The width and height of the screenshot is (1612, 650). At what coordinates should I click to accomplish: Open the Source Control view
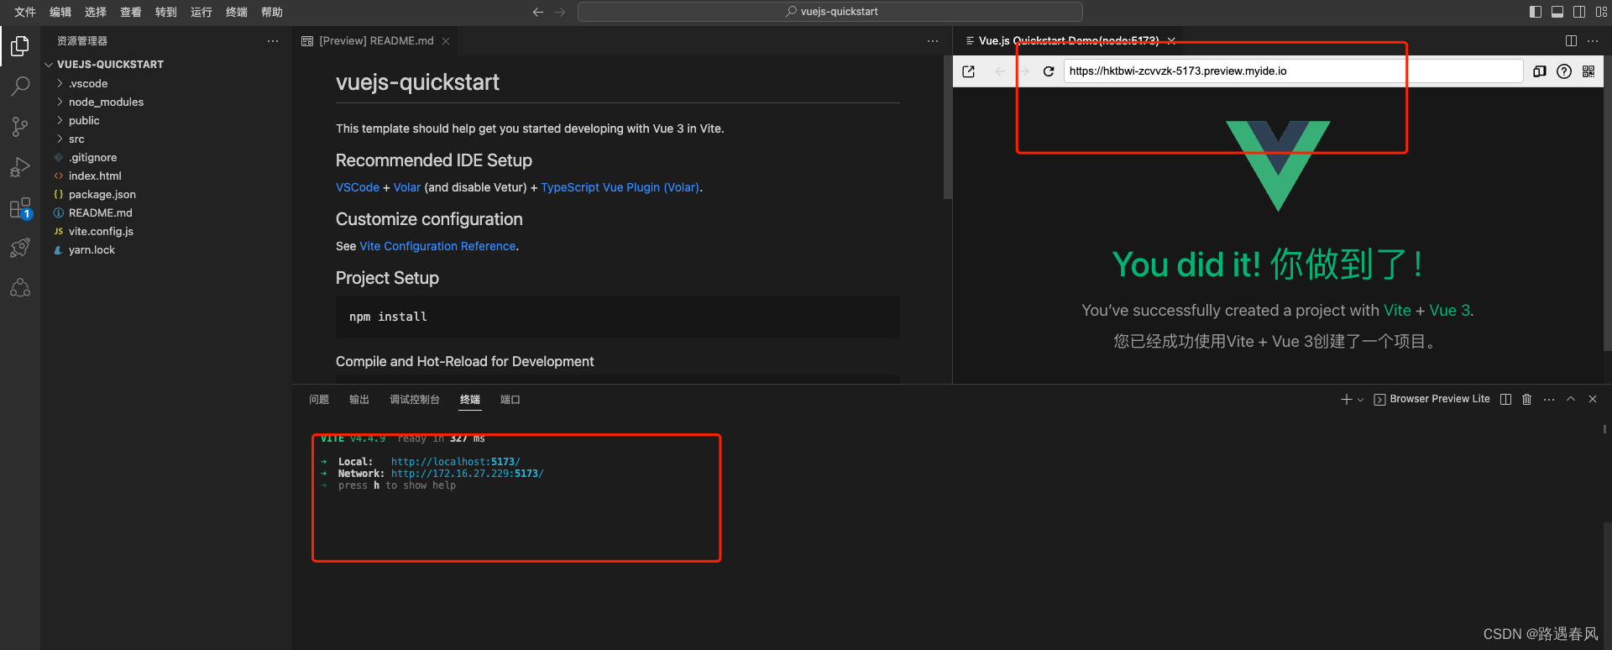click(x=20, y=126)
